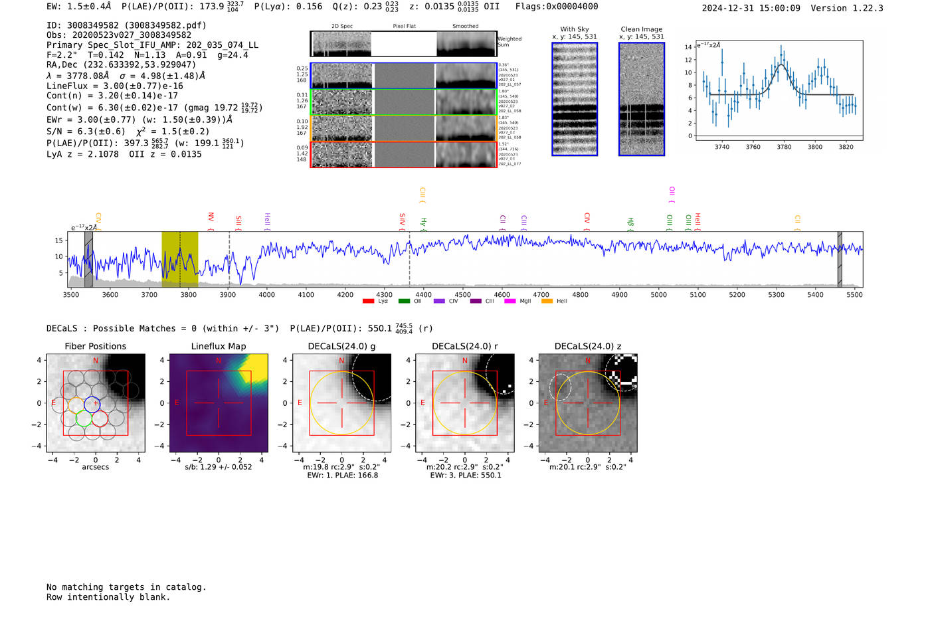930x633 pixels.
Task: Open the DECaLS(24.0) g cutout
Action: (x=341, y=403)
